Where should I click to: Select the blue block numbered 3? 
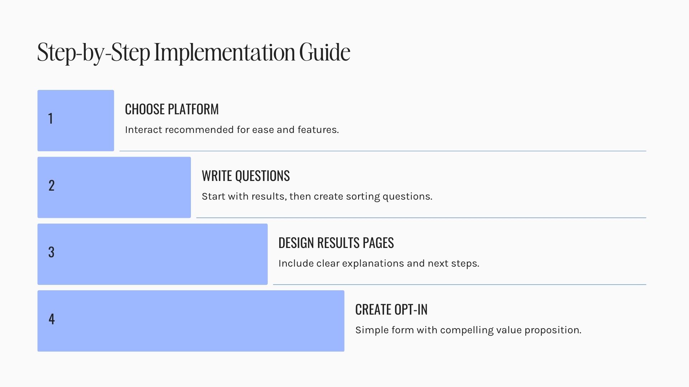coord(153,254)
